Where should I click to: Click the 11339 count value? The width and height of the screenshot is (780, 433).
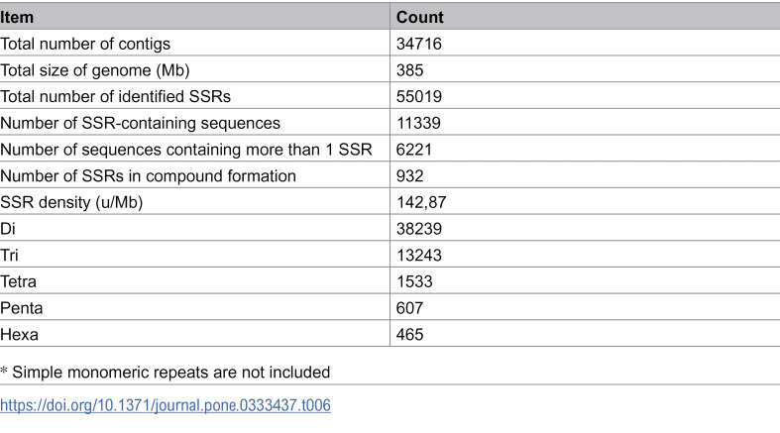418,123
